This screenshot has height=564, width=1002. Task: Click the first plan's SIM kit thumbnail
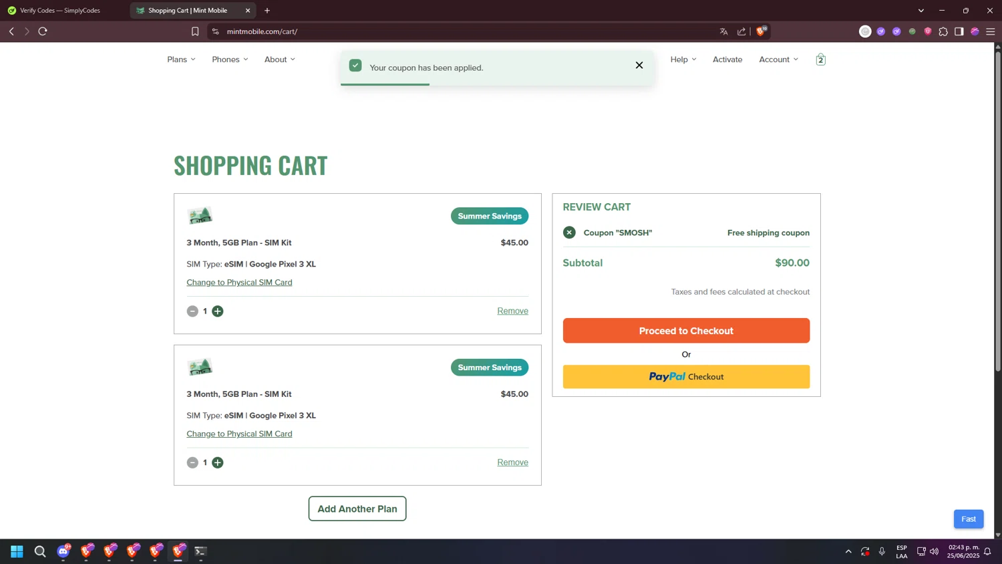point(200,215)
